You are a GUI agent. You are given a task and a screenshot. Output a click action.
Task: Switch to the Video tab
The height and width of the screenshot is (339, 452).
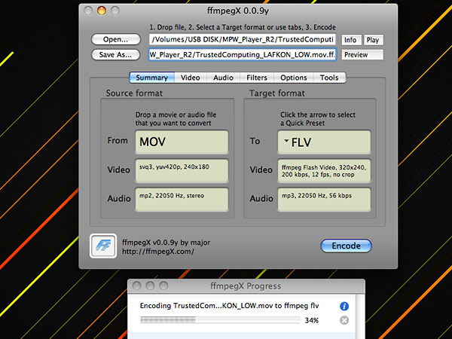pyautogui.click(x=191, y=78)
